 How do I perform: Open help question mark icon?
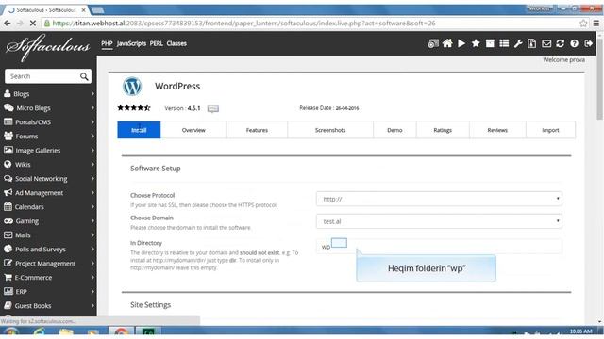pos(575,44)
